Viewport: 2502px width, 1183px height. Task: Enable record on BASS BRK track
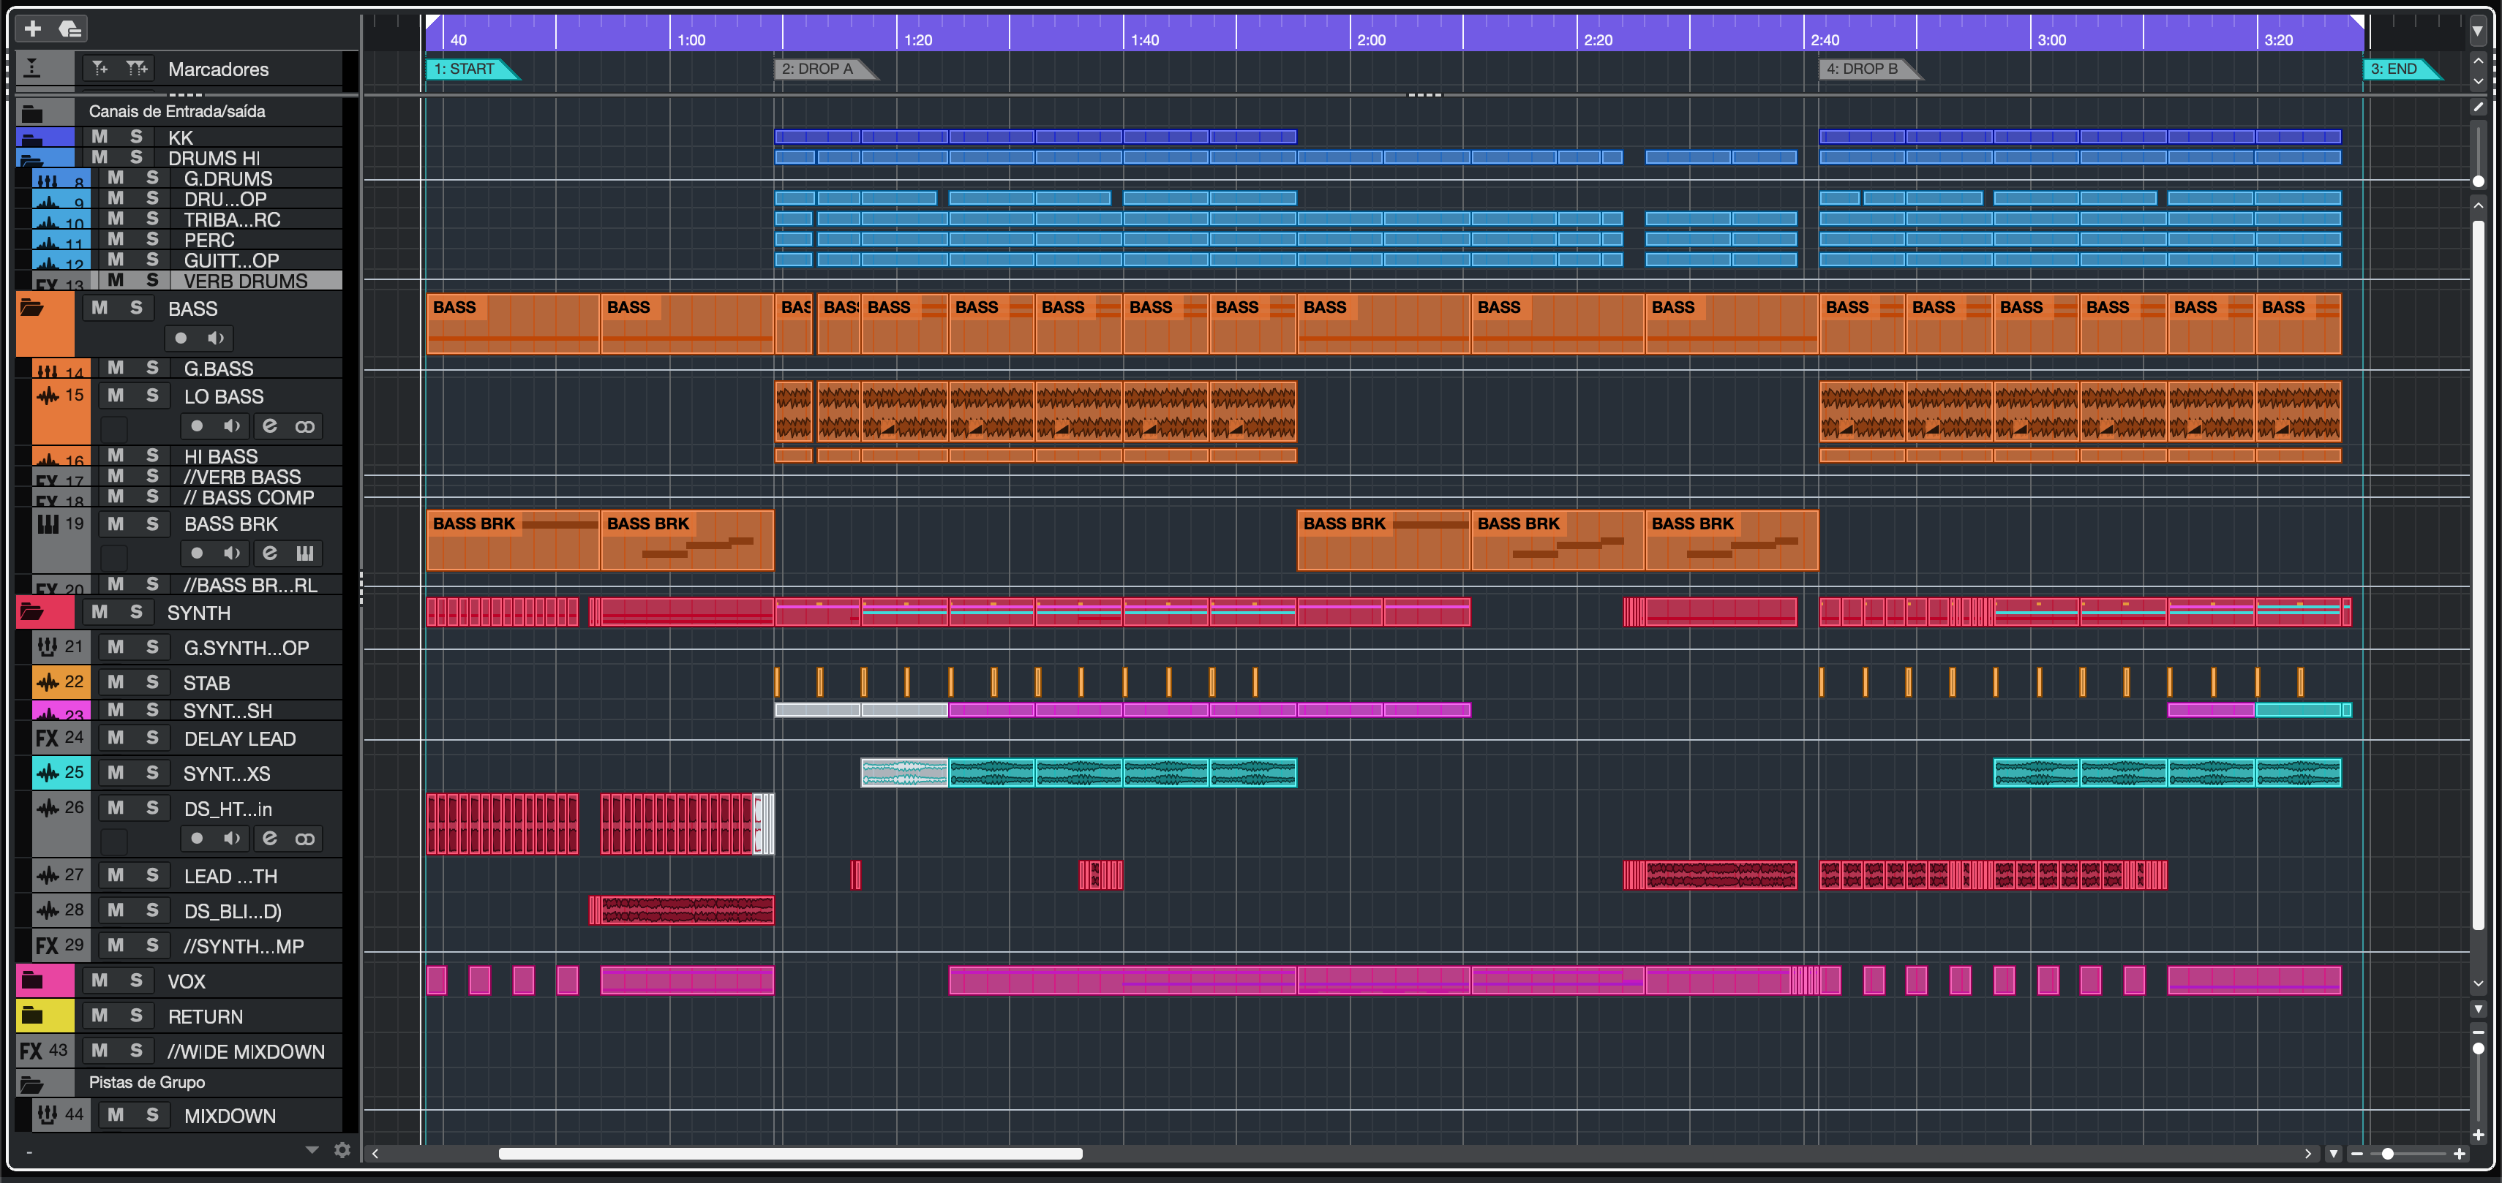coord(198,553)
